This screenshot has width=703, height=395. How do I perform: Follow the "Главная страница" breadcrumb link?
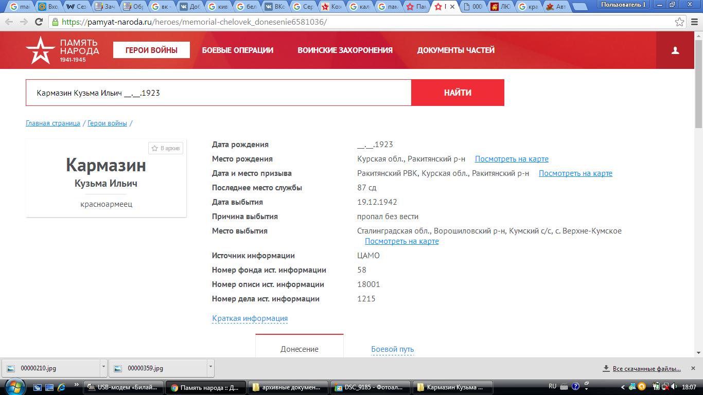(53, 123)
